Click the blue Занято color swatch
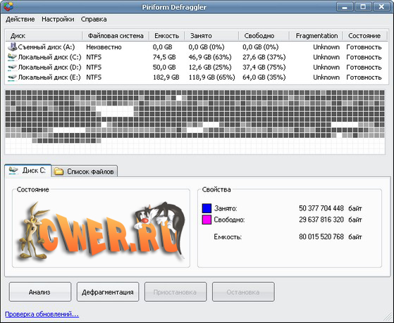 coord(207,208)
